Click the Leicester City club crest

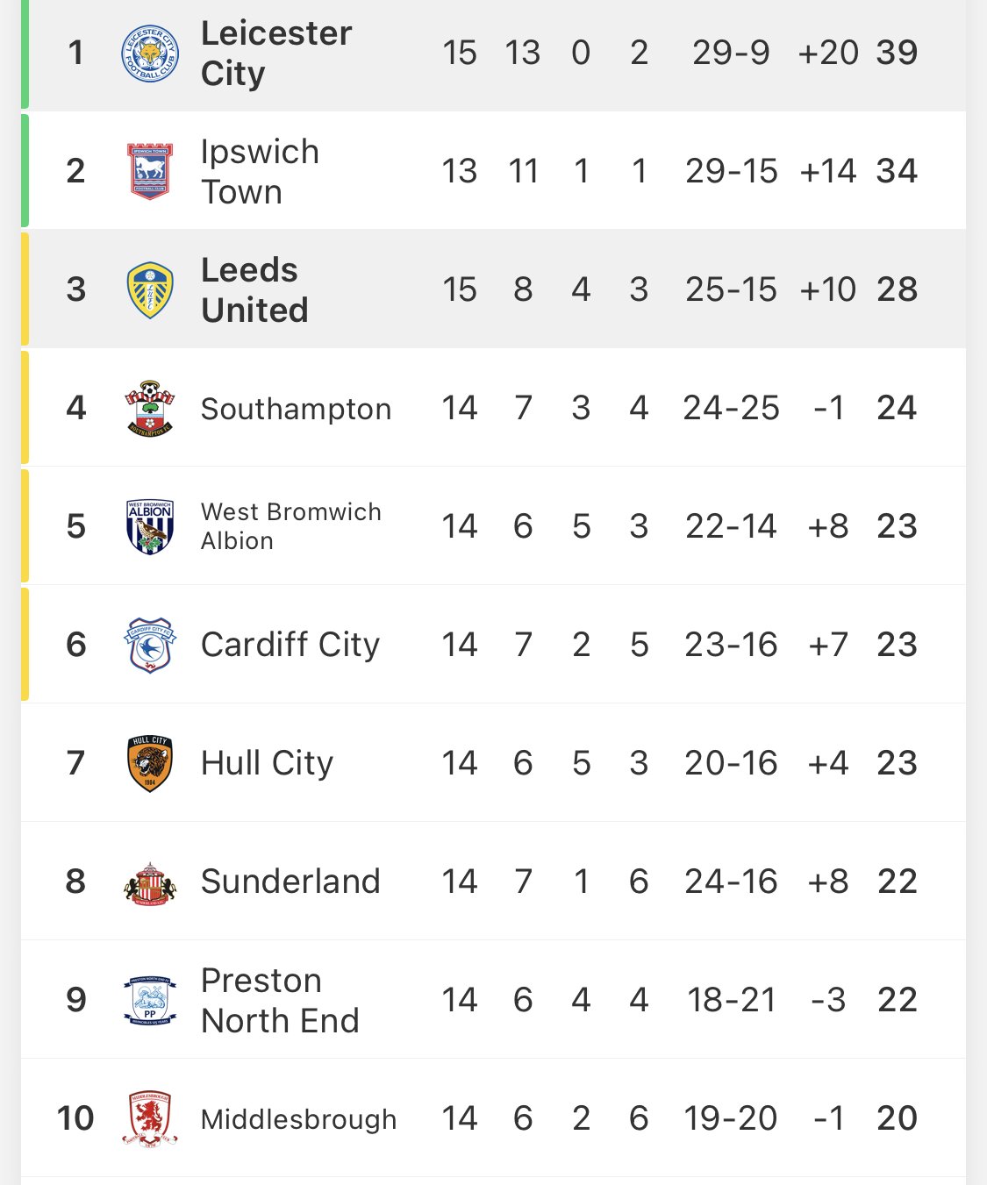click(150, 53)
